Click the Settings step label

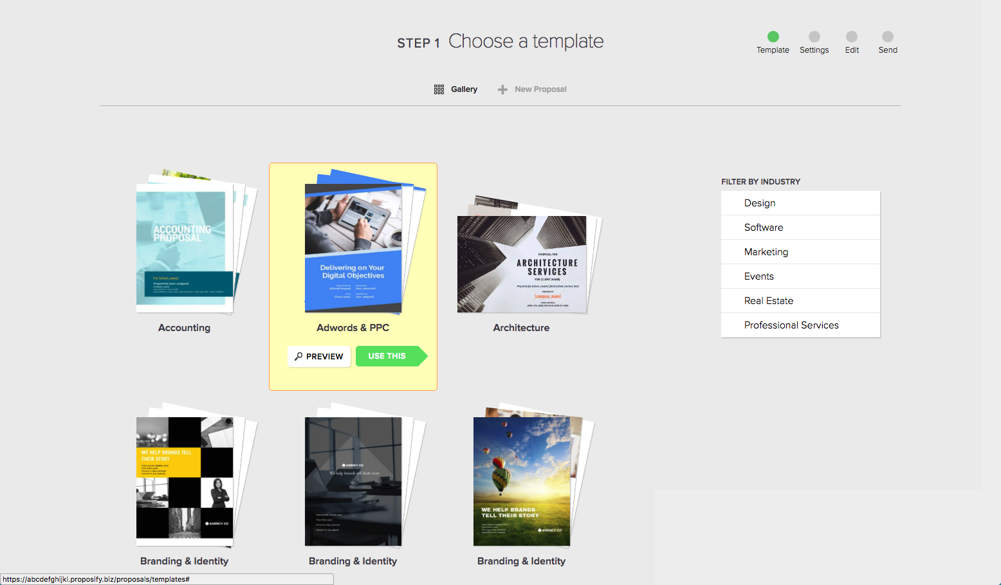[x=814, y=50]
